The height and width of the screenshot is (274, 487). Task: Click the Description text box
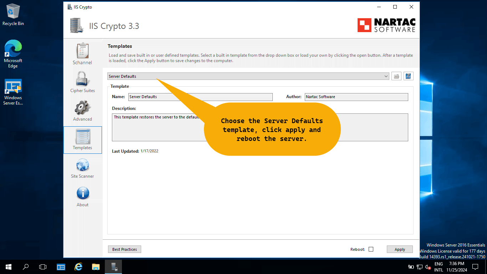coord(260,127)
